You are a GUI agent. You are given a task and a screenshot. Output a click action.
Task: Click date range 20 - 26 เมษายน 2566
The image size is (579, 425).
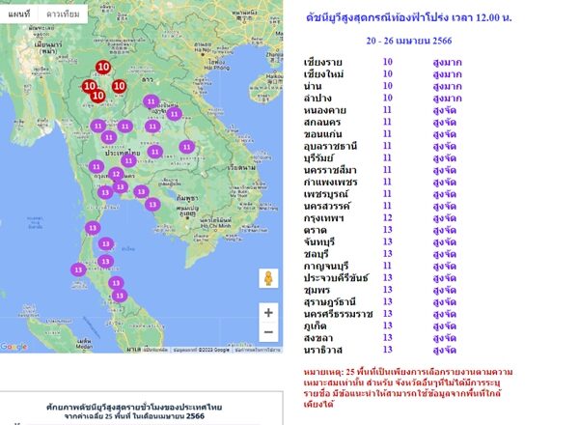pyautogui.click(x=409, y=41)
